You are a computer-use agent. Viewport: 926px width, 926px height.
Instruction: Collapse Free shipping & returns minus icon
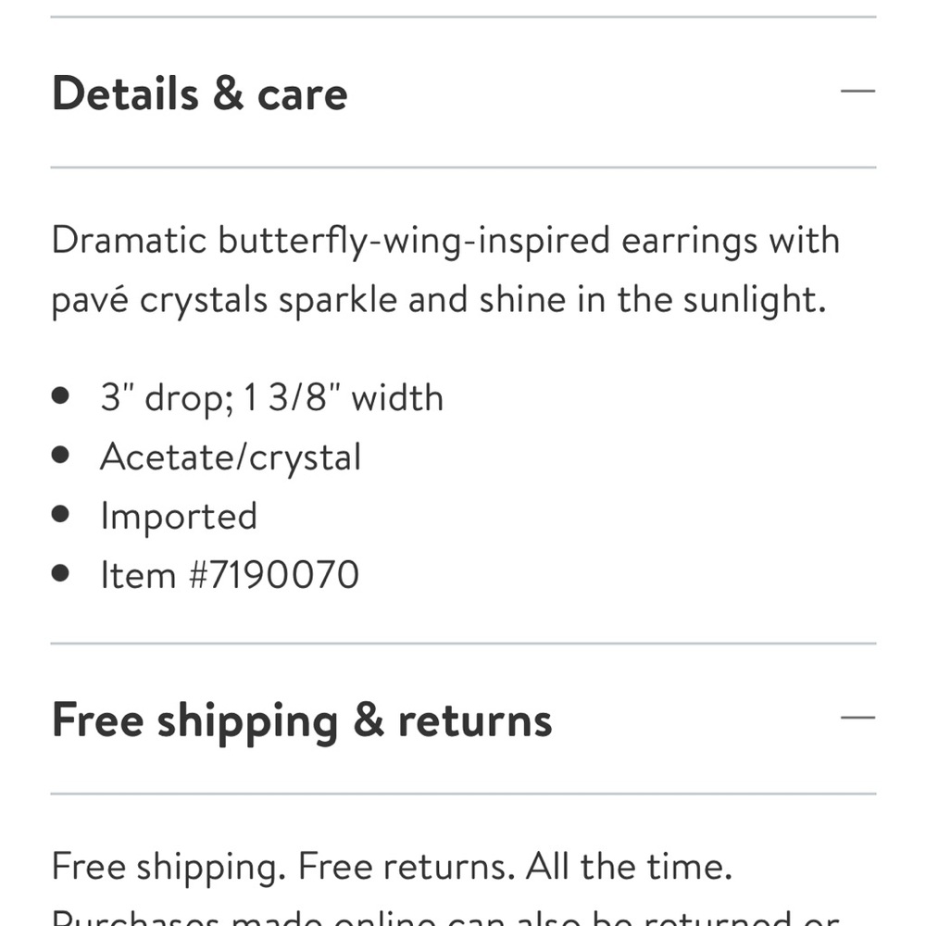pos(857,718)
